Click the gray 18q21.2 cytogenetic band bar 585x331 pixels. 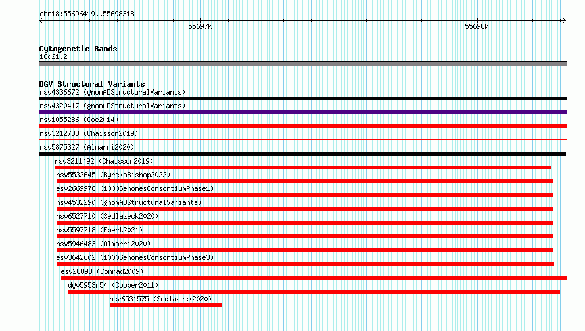pos(302,64)
